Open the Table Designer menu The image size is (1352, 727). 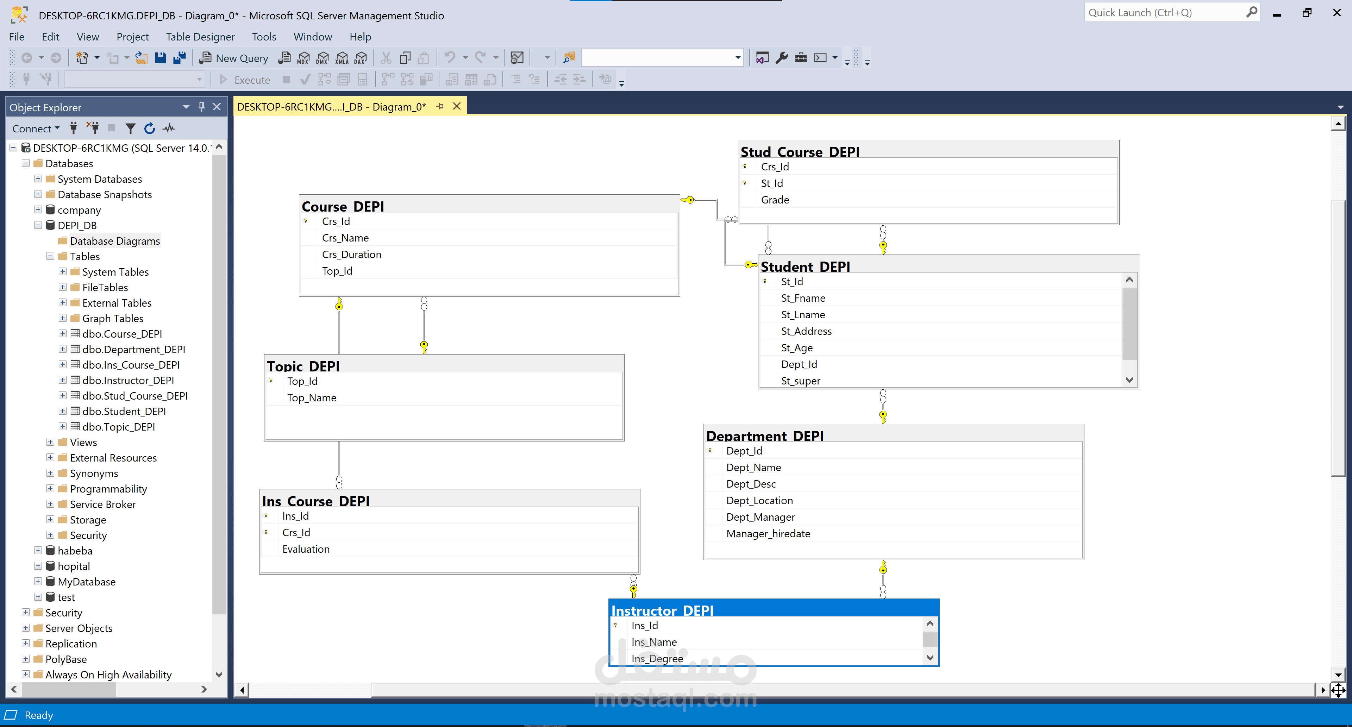200,37
